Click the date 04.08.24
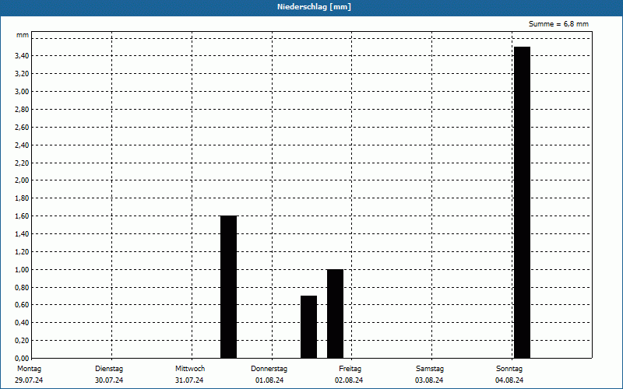This screenshot has width=623, height=389. click(509, 380)
